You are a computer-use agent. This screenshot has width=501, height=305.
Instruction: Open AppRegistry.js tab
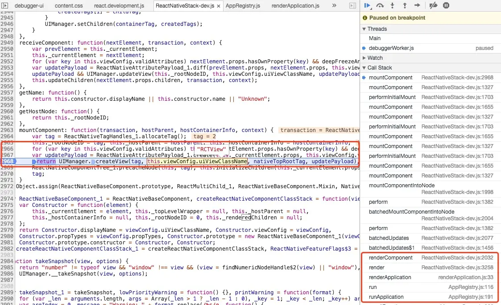243,6
